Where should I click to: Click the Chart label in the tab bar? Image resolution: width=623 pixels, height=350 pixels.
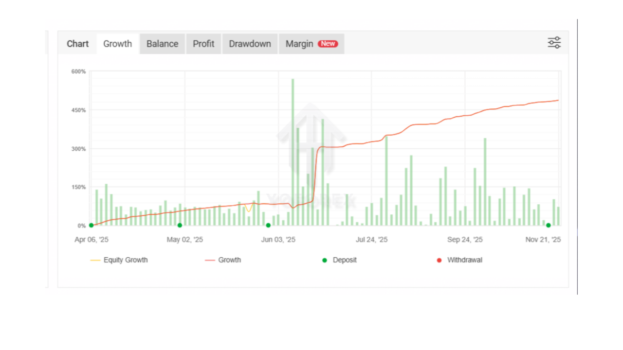point(78,44)
